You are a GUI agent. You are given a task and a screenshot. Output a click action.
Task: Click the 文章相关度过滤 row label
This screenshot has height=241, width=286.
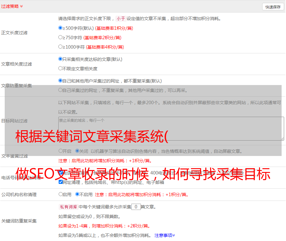tap(16, 64)
